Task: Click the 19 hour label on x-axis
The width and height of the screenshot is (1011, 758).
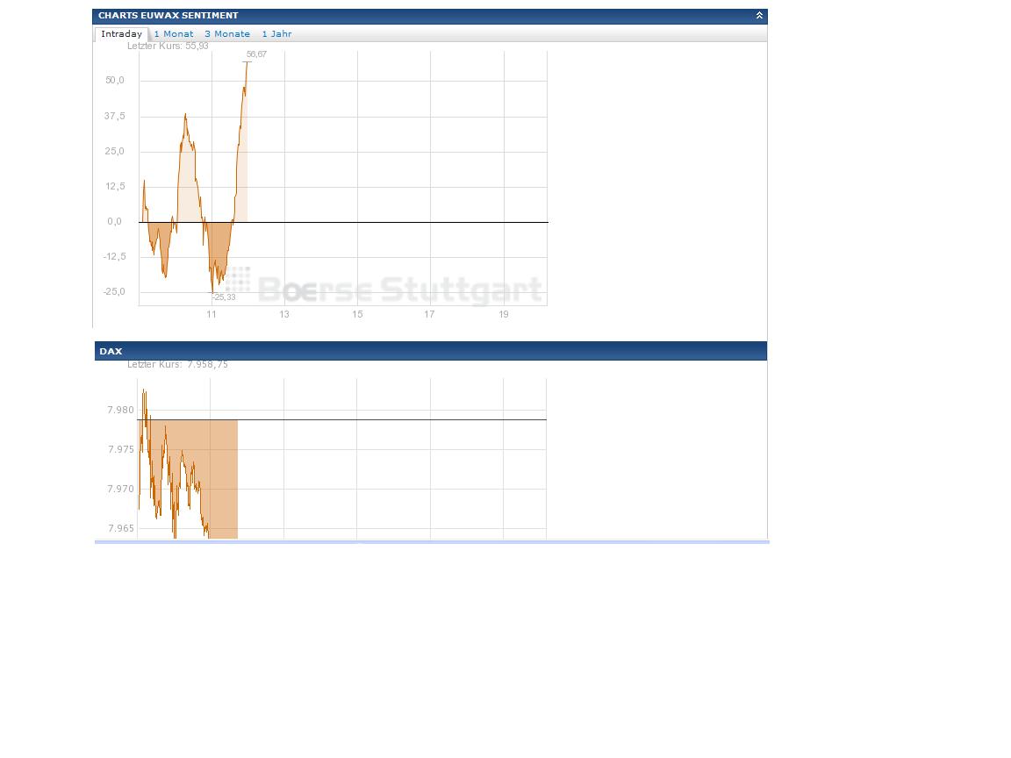Action: tap(504, 315)
